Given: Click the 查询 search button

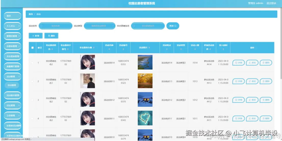Looking at the screenshot, I should 173,26.
